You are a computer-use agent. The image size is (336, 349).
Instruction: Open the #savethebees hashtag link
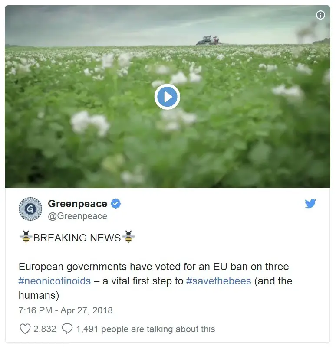(x=219, y=281)
